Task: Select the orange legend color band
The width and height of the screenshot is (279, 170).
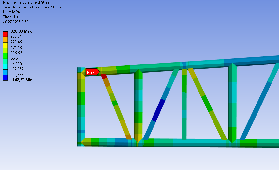Action: coord(5,40)
